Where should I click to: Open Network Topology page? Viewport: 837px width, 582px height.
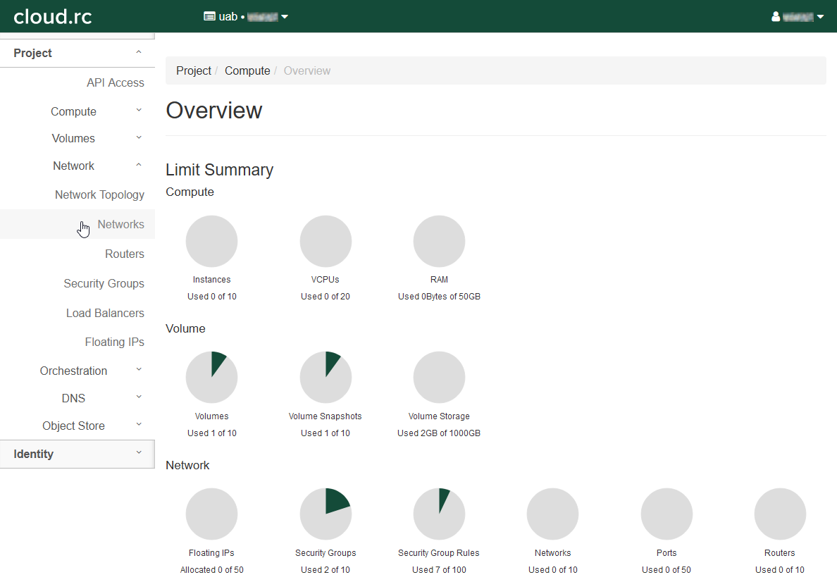(x=99, y=195)
